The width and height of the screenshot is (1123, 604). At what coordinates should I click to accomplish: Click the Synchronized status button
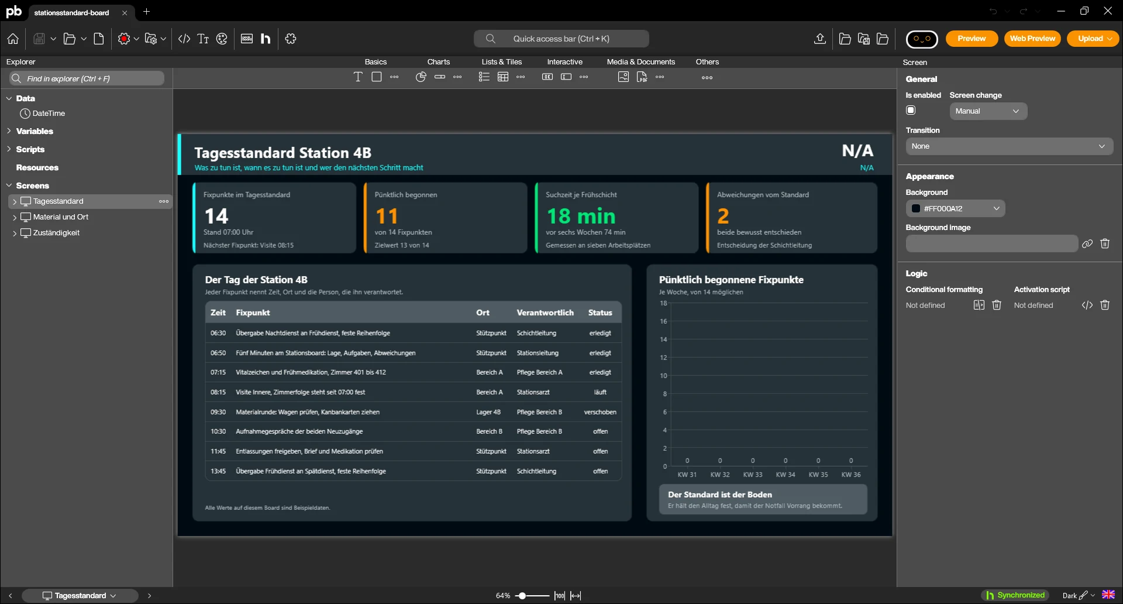click(1015, 595)
